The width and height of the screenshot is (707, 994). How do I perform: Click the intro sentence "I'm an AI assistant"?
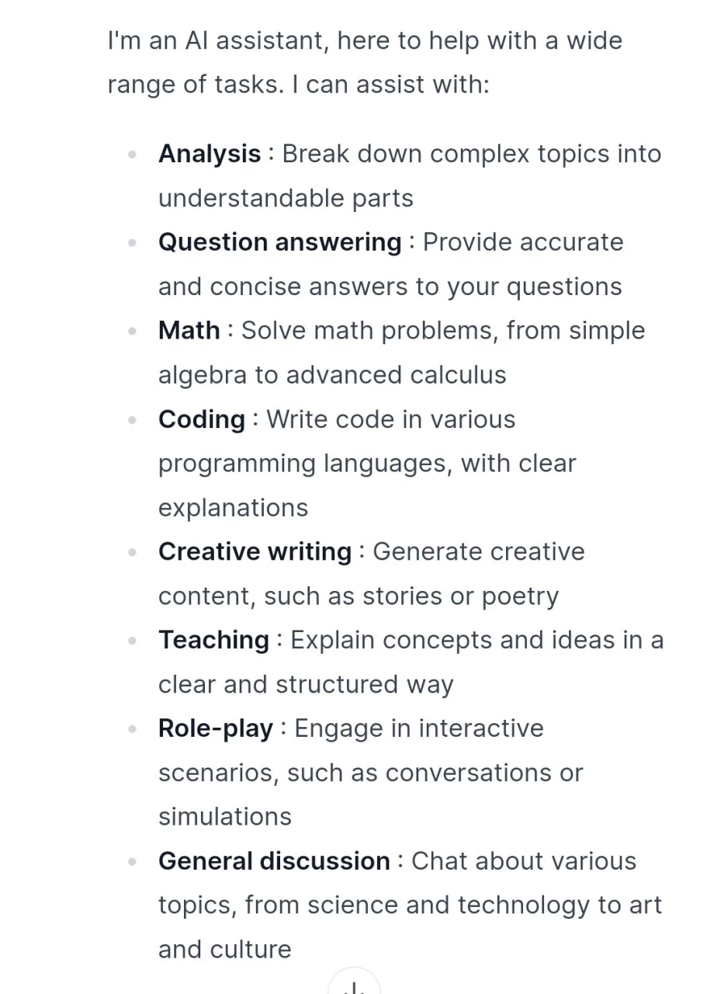(x=211, y=40)
